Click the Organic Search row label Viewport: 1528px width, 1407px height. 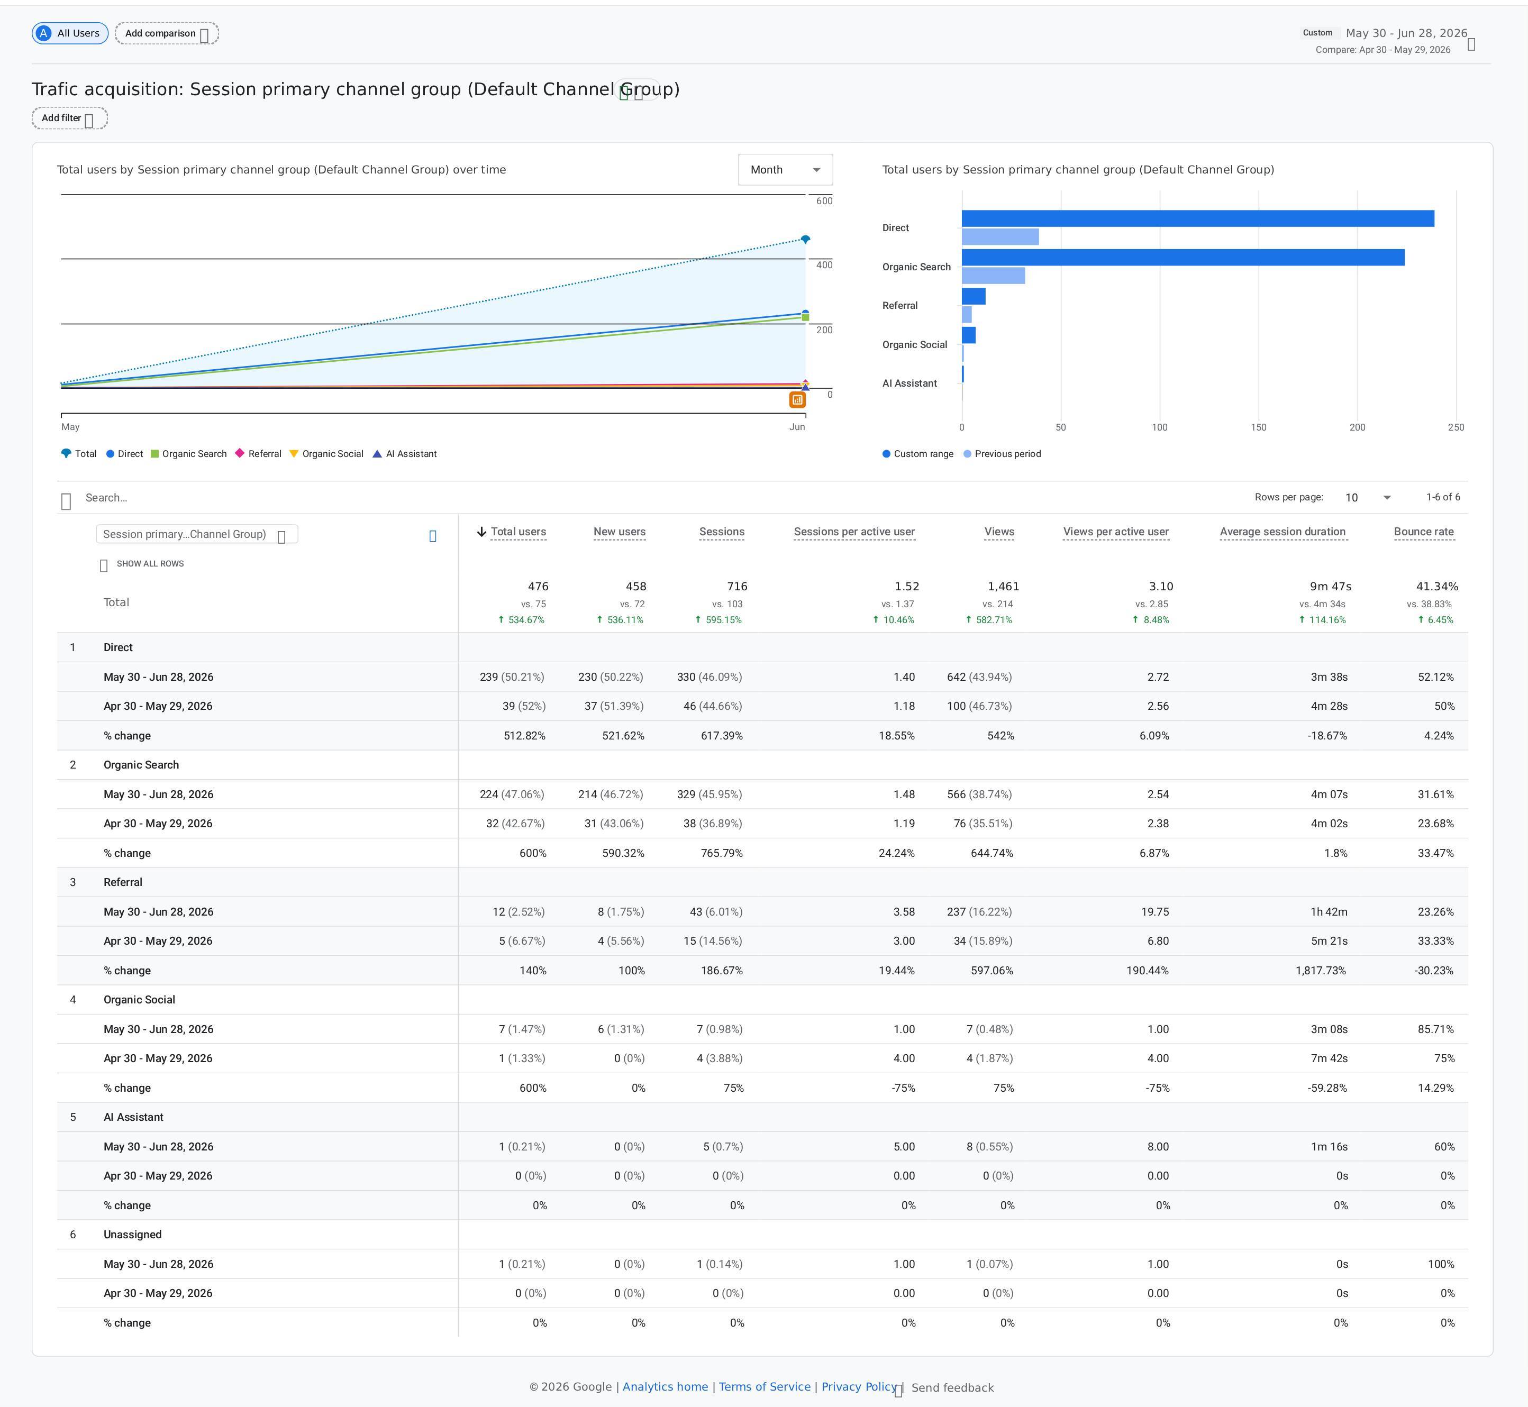(x=141, y=765)
